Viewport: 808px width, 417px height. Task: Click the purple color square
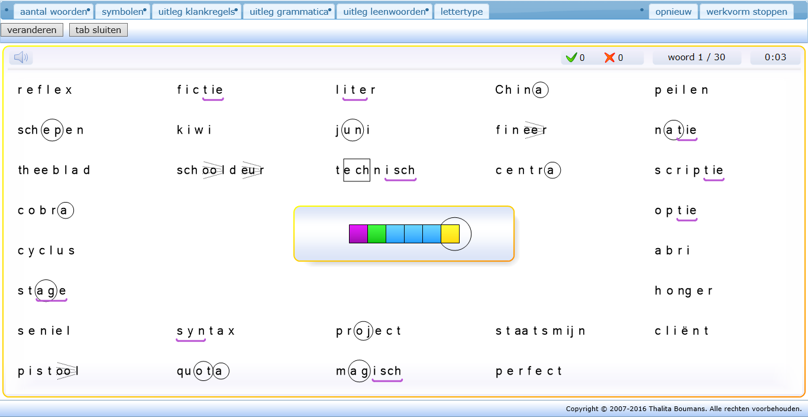(x=358, y=234)
